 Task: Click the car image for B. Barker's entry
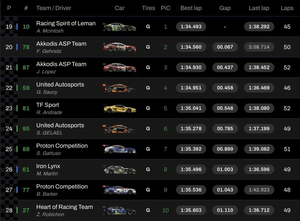coord(119,190)
